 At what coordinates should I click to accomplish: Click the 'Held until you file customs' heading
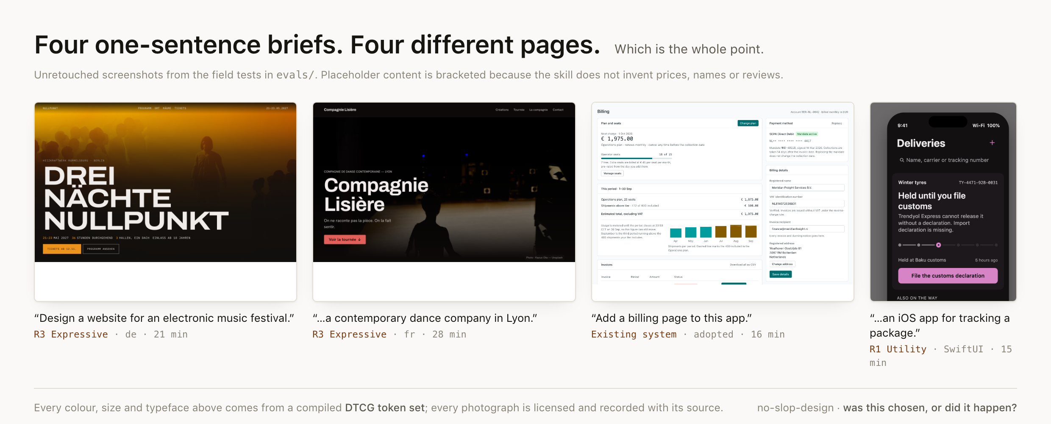pos(931,201)
